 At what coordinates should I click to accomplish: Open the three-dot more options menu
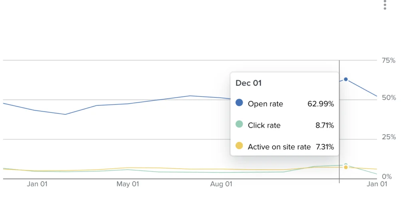[385, 5]
